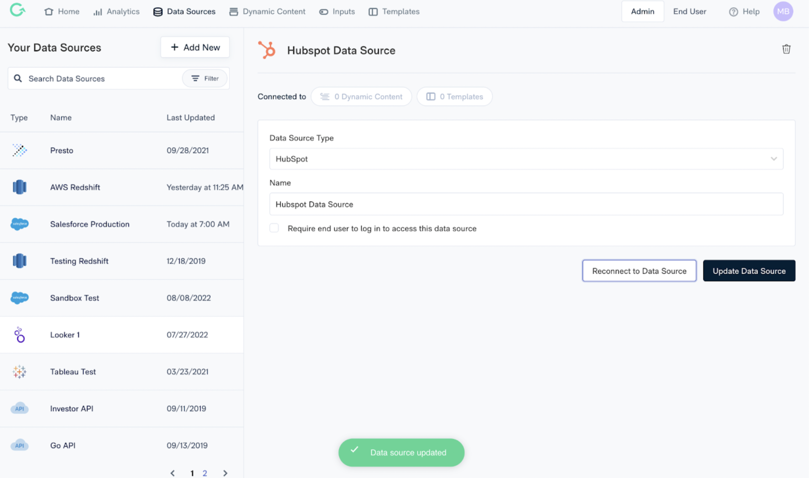The height and width of the screenshot is (478, 809).
Task: Click the Go API cloud icon
Action: [20, 445]
